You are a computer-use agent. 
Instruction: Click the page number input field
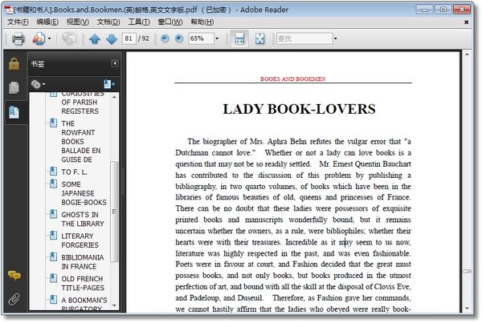click(129, 38)
